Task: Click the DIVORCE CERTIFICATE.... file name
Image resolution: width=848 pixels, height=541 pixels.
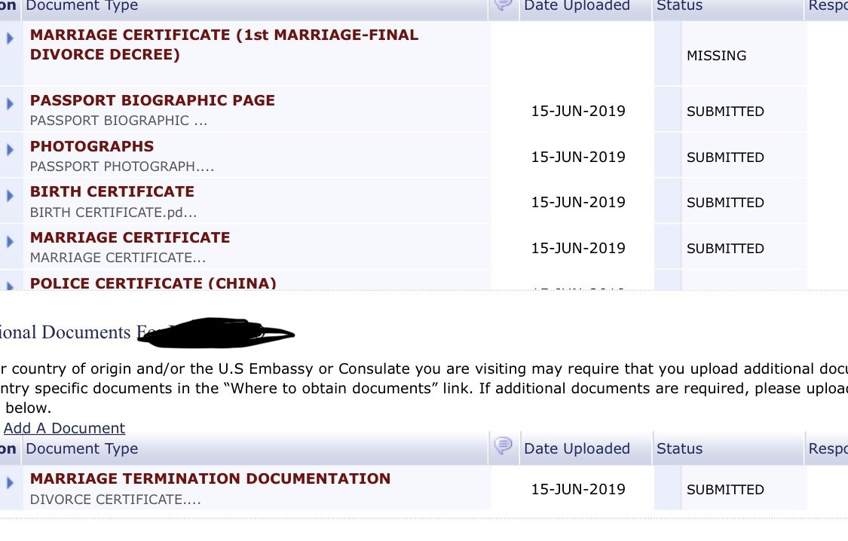Action: click(115, 500)
